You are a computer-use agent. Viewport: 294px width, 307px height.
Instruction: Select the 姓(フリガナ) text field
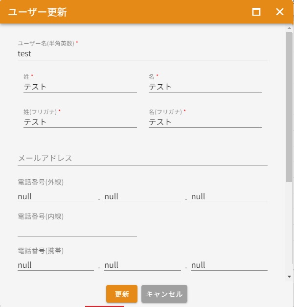point(80,122)
